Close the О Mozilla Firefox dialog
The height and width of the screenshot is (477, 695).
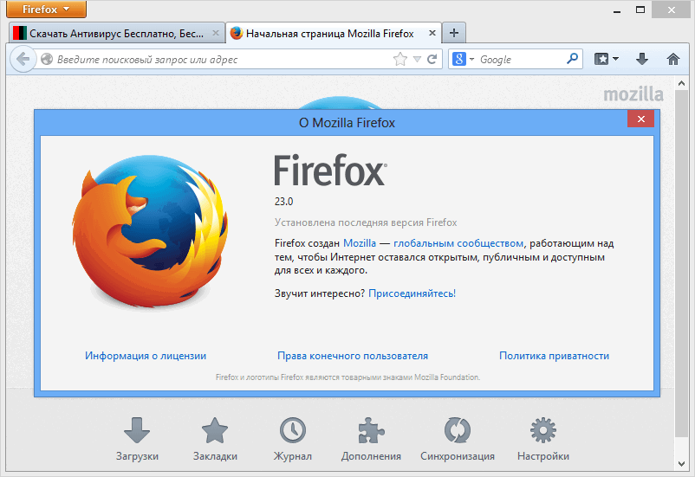click(x=640, y=119)
